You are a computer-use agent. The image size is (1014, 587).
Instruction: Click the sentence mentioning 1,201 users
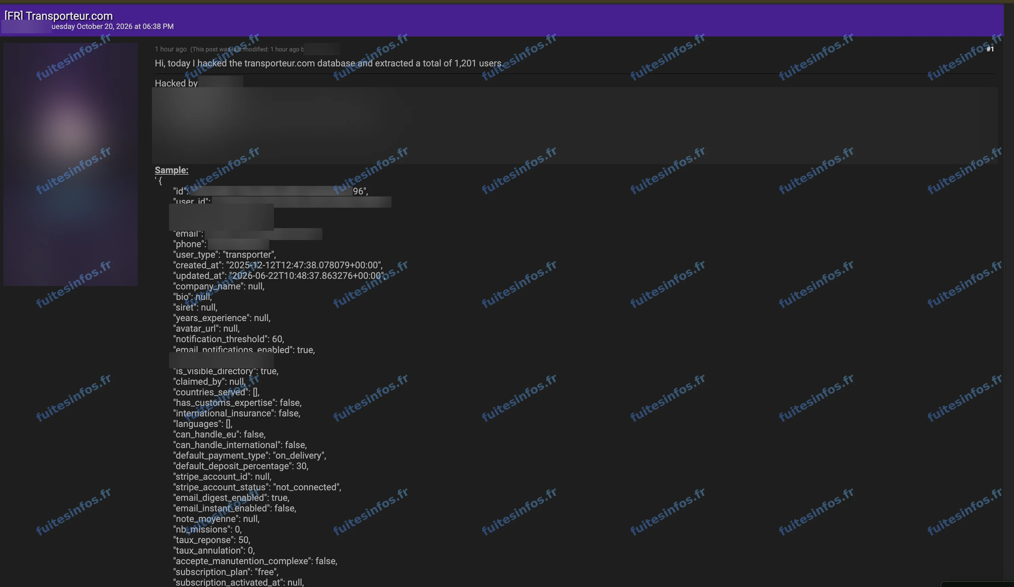329,63
